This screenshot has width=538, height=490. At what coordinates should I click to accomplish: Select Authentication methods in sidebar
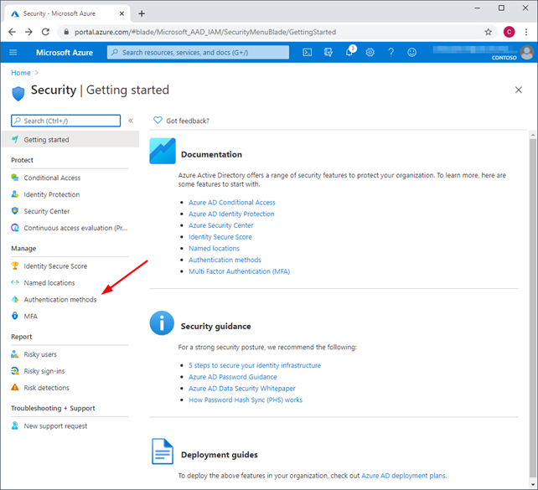(x=59, y=300)
